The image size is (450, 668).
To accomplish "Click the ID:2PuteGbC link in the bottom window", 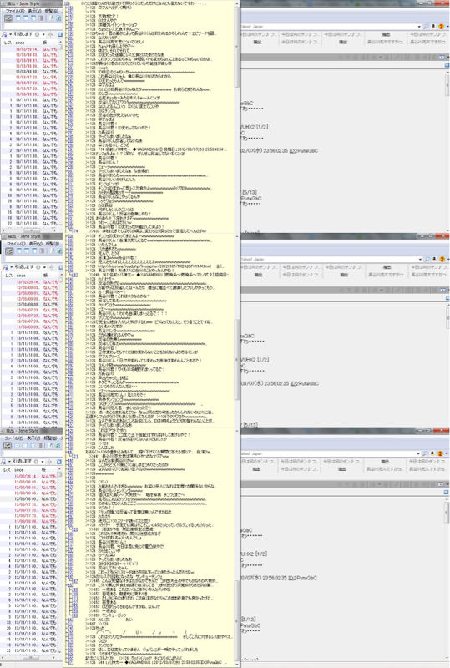I will pos(303,578).
